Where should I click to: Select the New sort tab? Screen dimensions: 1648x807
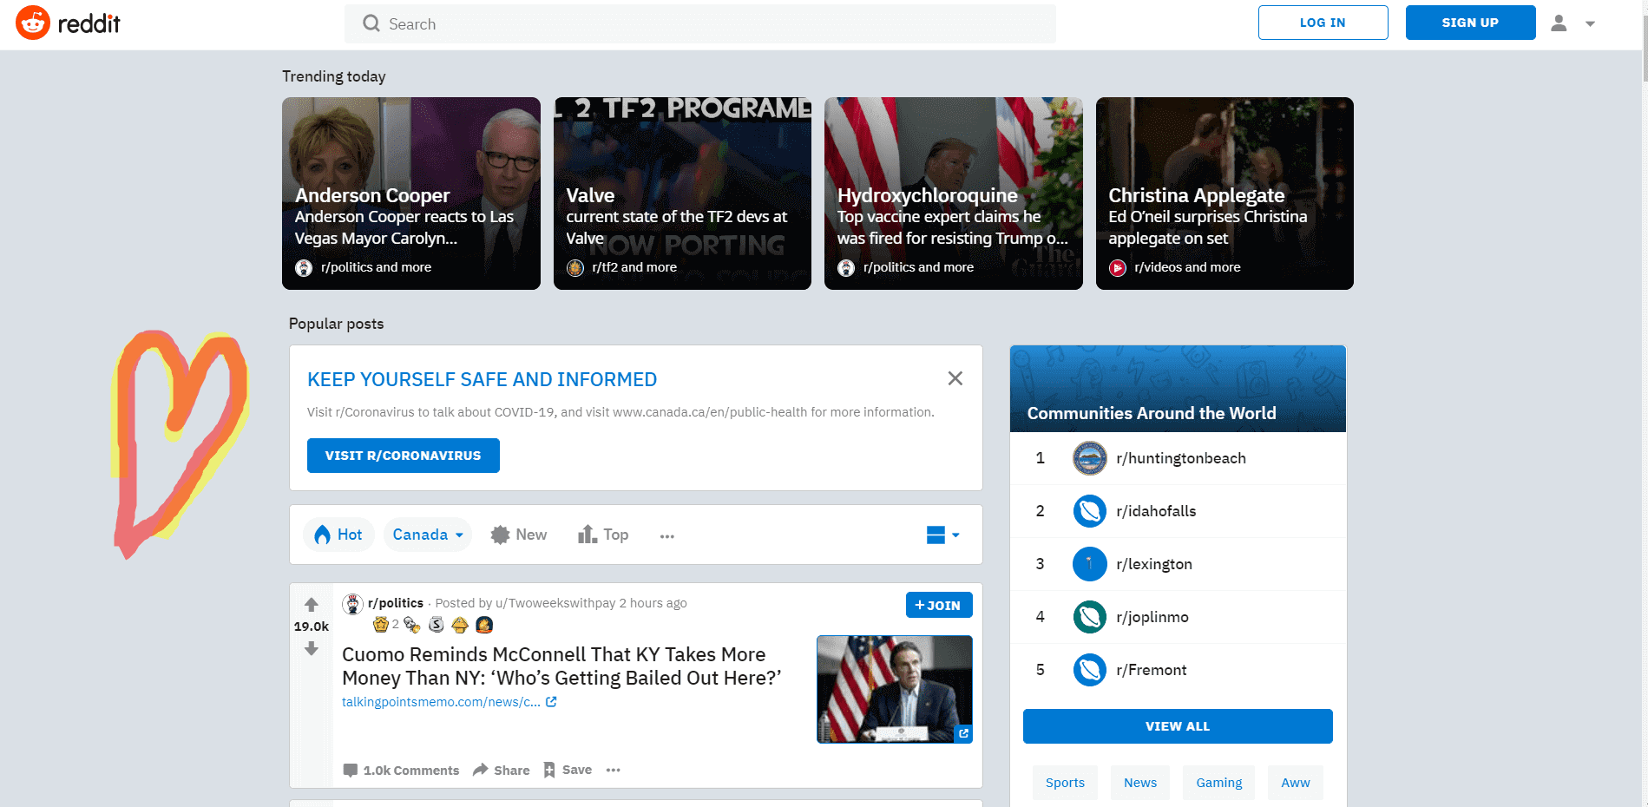tap(519, 535)
